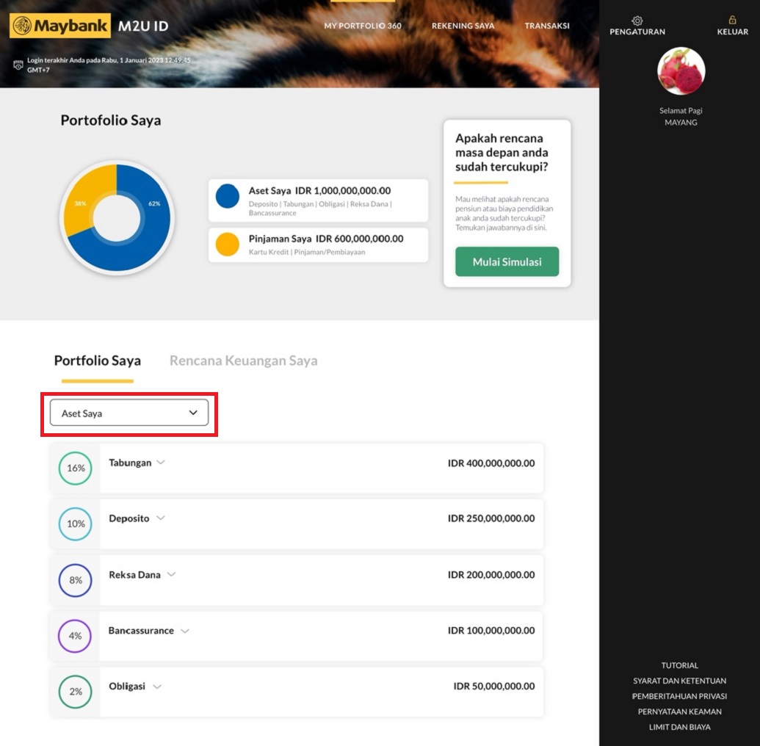
Task: Click the dragon fruit profile picture
Action: coord(681,71)
